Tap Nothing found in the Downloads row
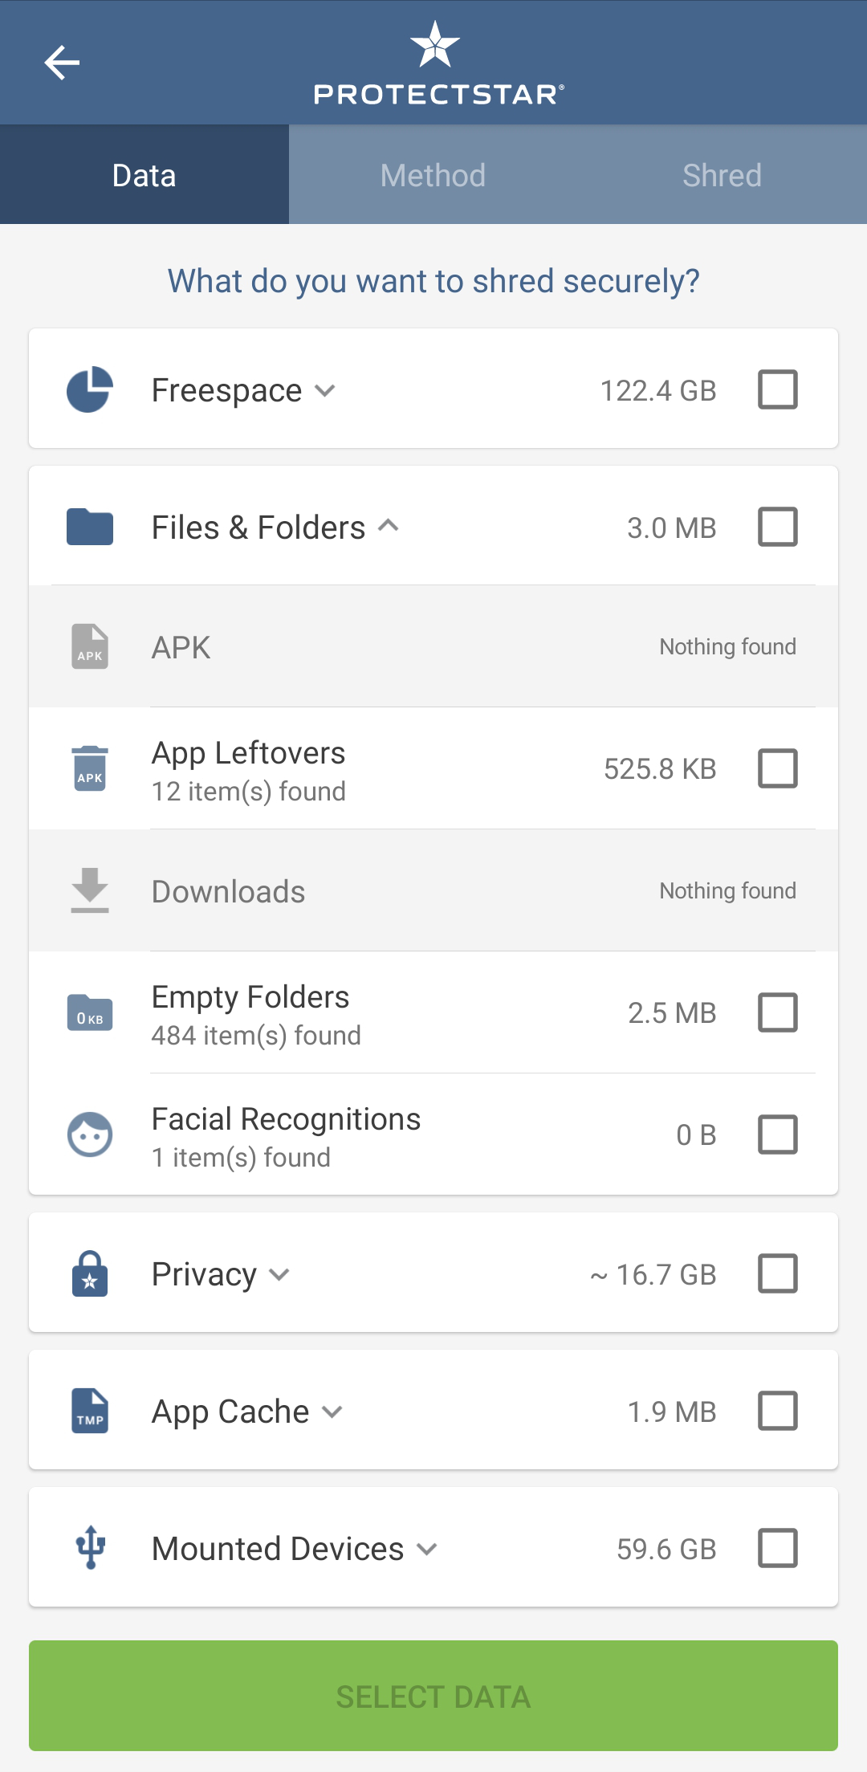 tap(728, 891)
